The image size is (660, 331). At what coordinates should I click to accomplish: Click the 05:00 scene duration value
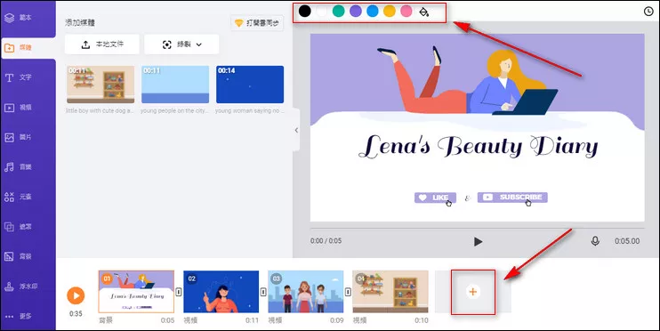[627, 241]
